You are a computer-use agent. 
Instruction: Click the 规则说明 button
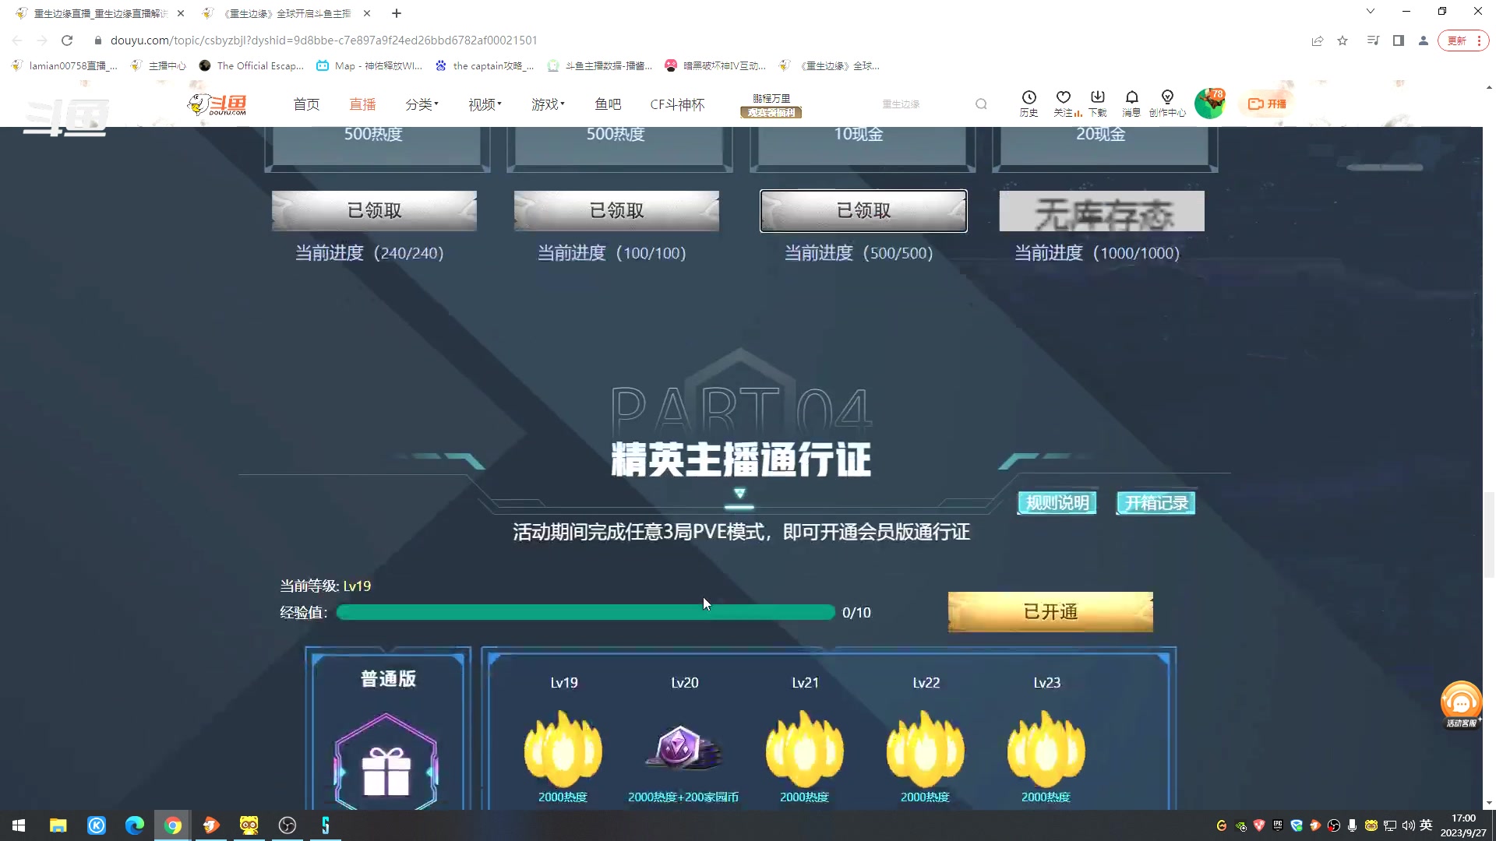(x=1057, y=503)
